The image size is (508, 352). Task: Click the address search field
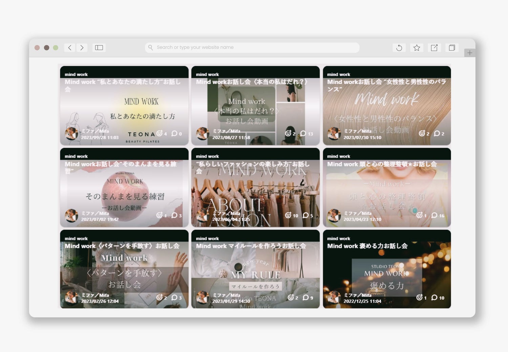[252, 47]
